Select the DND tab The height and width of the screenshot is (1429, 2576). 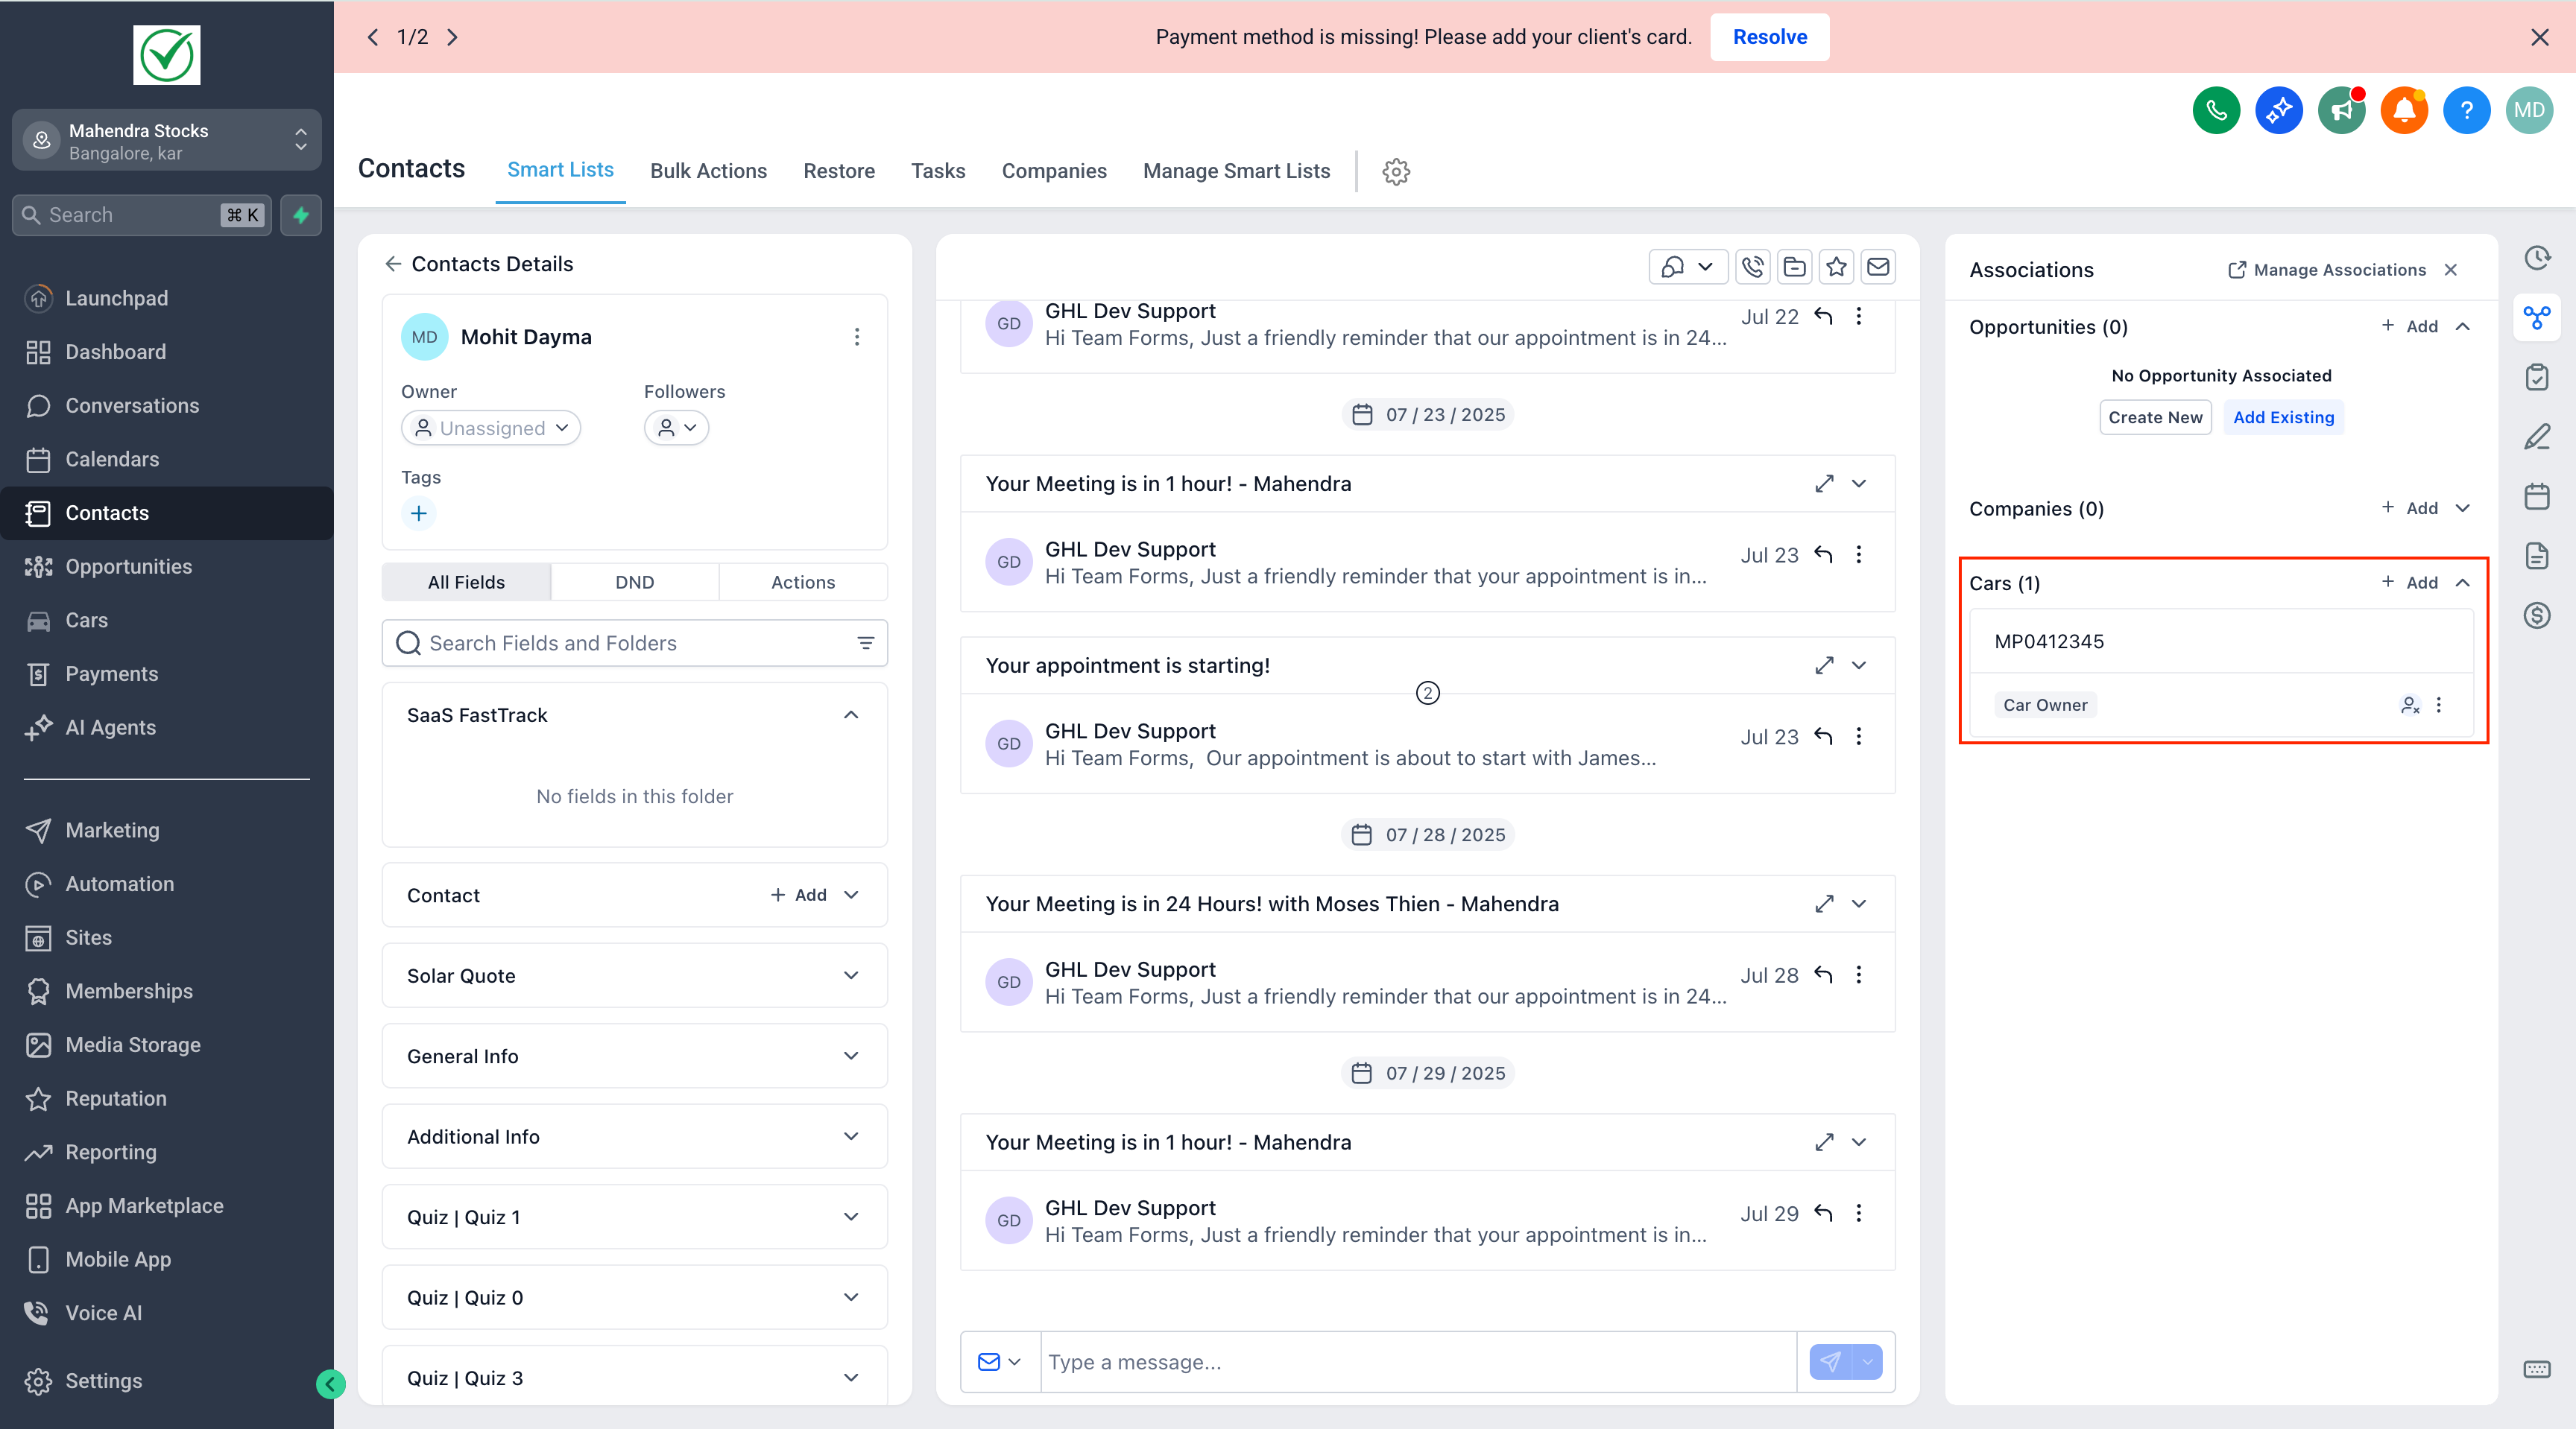click(634, 583)
